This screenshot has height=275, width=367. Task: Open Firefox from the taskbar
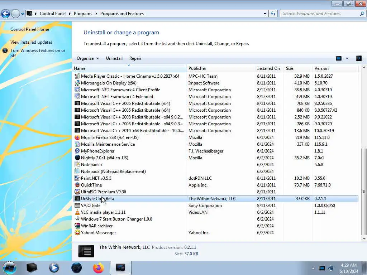click(99, 268)
